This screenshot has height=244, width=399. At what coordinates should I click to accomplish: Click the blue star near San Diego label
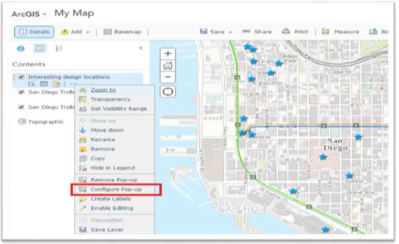(x=323, y=157)
